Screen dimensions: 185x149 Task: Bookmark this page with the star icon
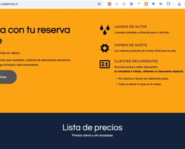(x=99, y=4)
